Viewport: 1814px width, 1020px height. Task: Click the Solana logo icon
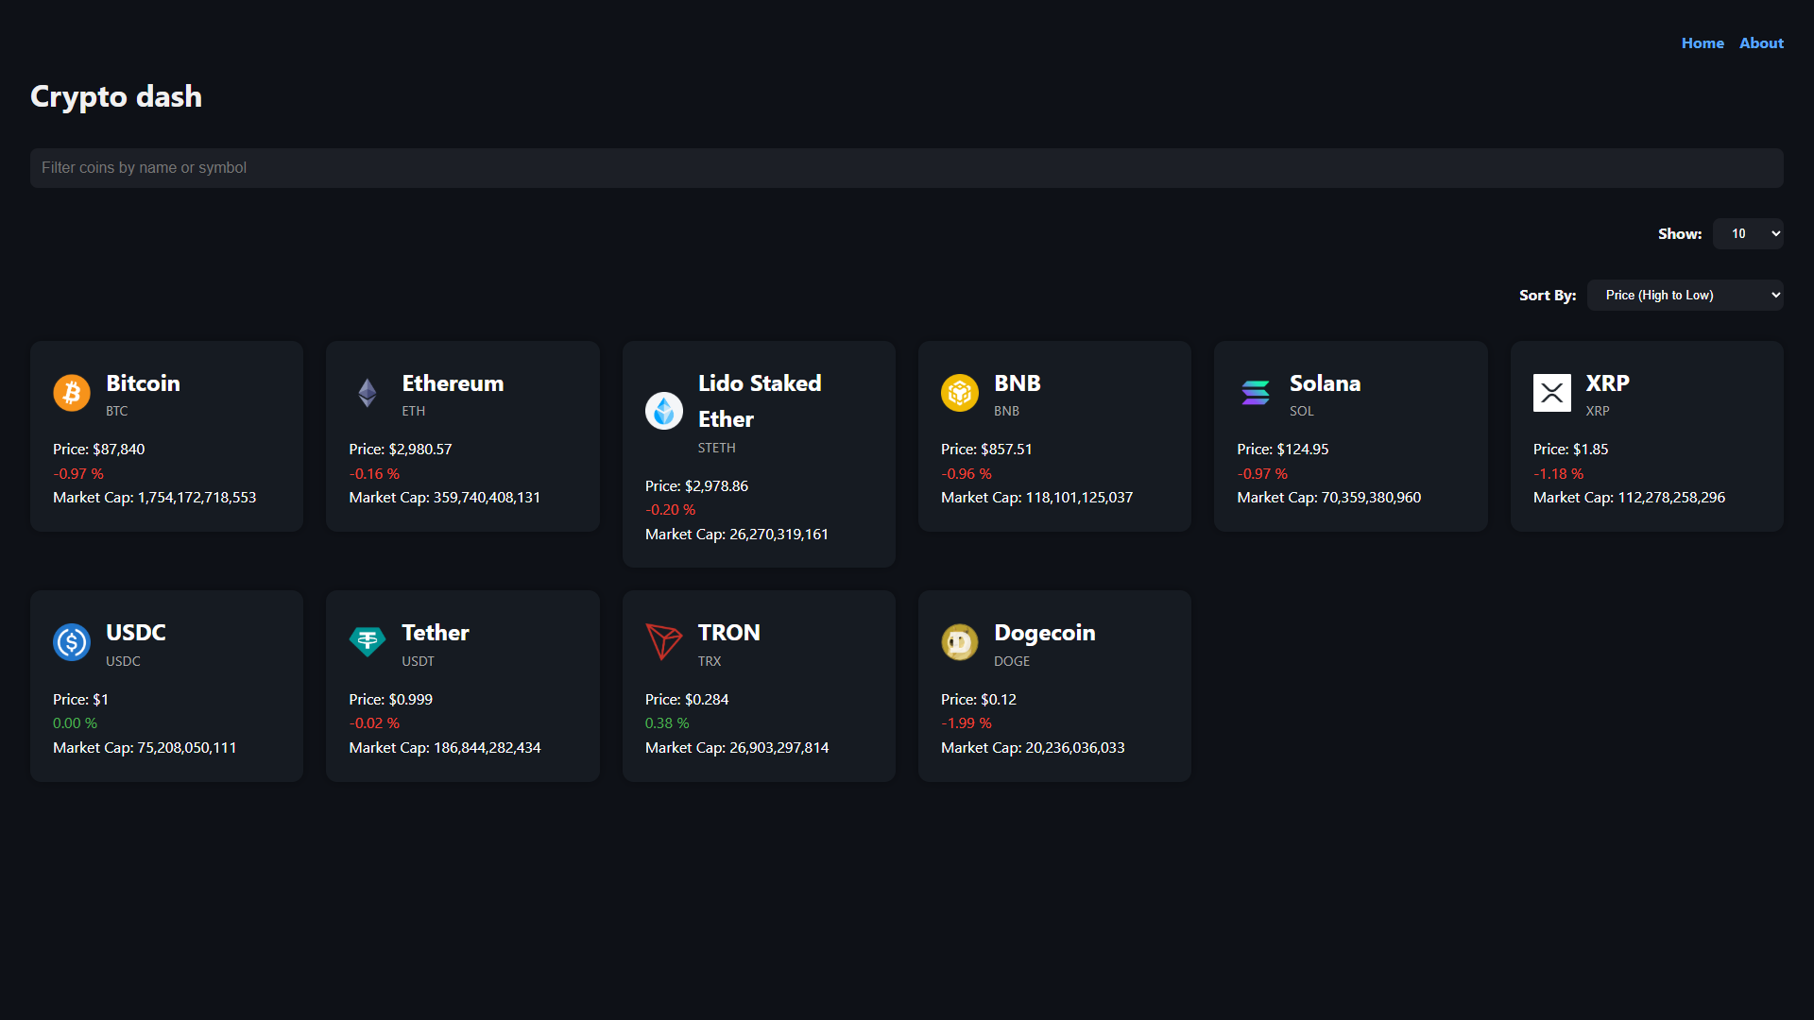pyautogui.click(x=1256, y=393)
